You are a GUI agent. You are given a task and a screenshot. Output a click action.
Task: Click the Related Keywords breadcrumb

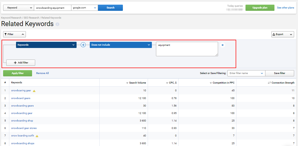point(51,18)
